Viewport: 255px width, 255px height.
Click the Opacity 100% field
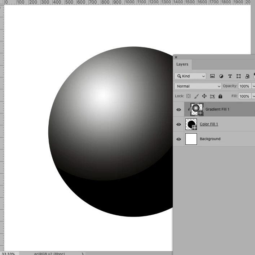point(245,86)
